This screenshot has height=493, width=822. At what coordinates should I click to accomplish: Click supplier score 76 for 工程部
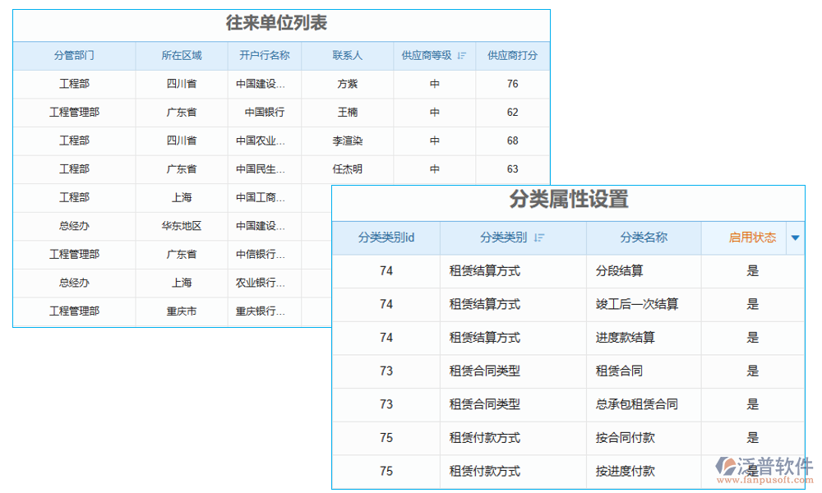point(512,84)
